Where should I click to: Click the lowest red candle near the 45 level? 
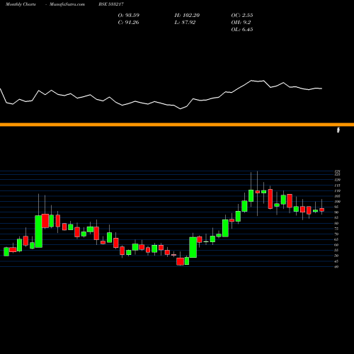click(181, 261)
